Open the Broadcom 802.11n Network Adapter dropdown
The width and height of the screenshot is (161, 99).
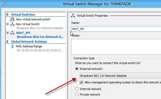[120, 76]
